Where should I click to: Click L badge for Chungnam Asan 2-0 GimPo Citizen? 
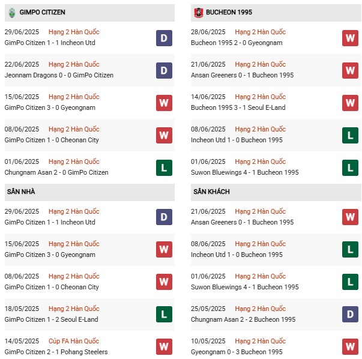coord(164,168)
